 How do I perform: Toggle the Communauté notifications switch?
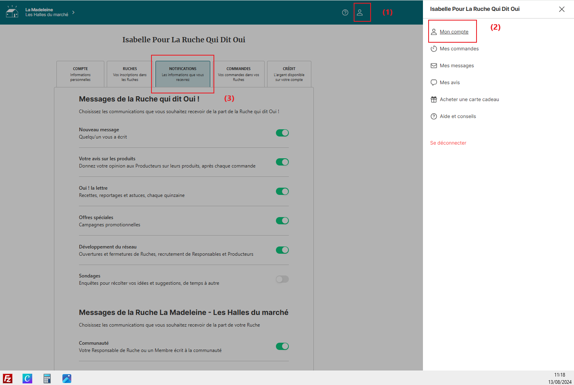282,346
